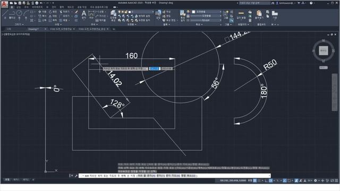Image resolution: width=340 pixels, height=191 pixels.
Task: Toggle object snap tracking in status bar
Action: [x=285, y=180]
